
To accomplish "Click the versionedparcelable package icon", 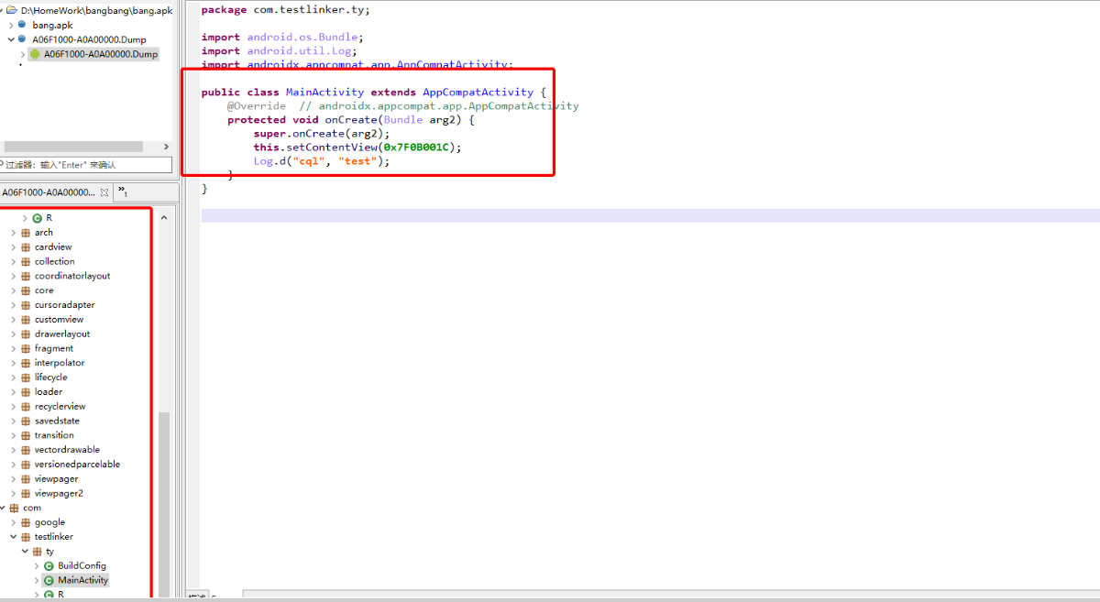I will click(x=26, y=465).
